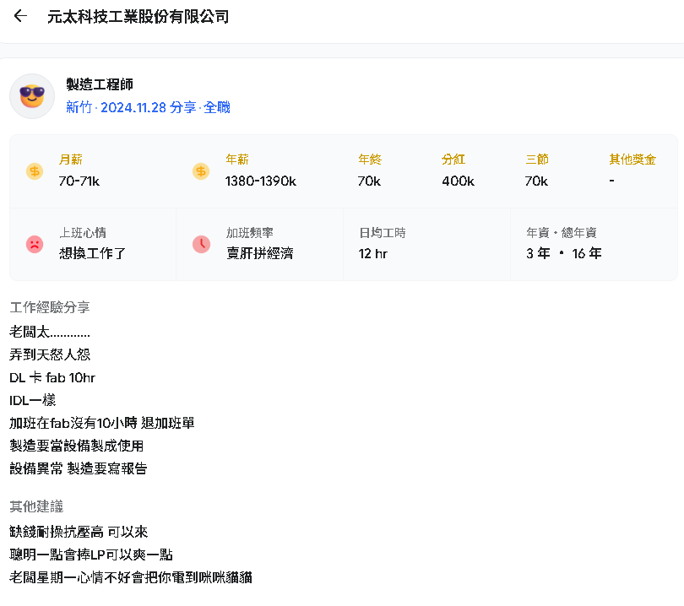The image size is (684, 606).
Task: Select the 年薪 label
Action: tap(237, 160)
